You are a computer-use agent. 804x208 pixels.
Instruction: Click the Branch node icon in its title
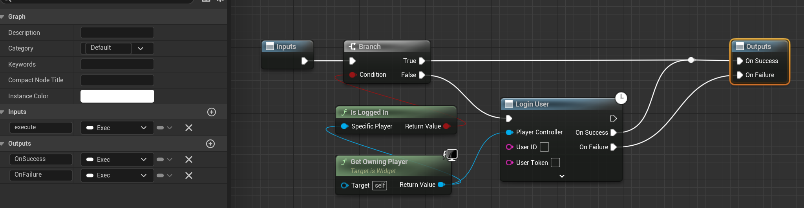[352, 46]
